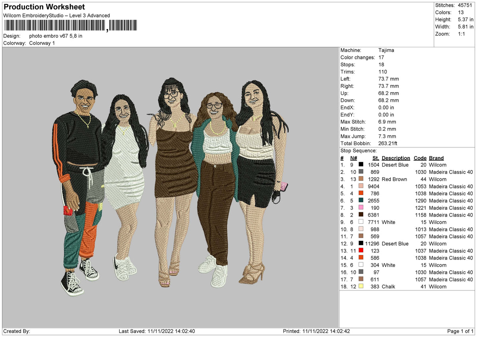Select the Chalk color chip at stop 18

[x=361, y=287]
